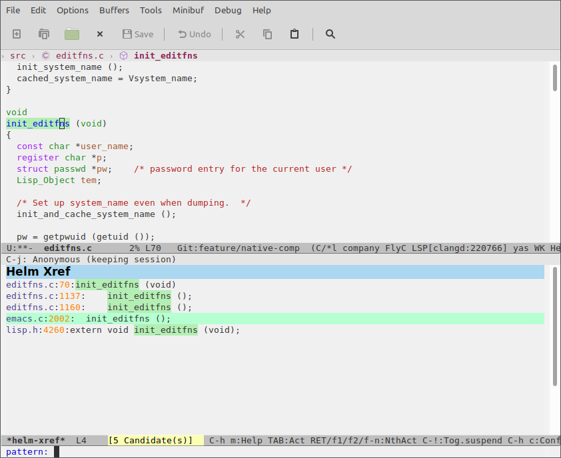This screenshot has height=458, width=561.
Task: Select candidate editfns.c:1137
Action: tap(275, 296)
